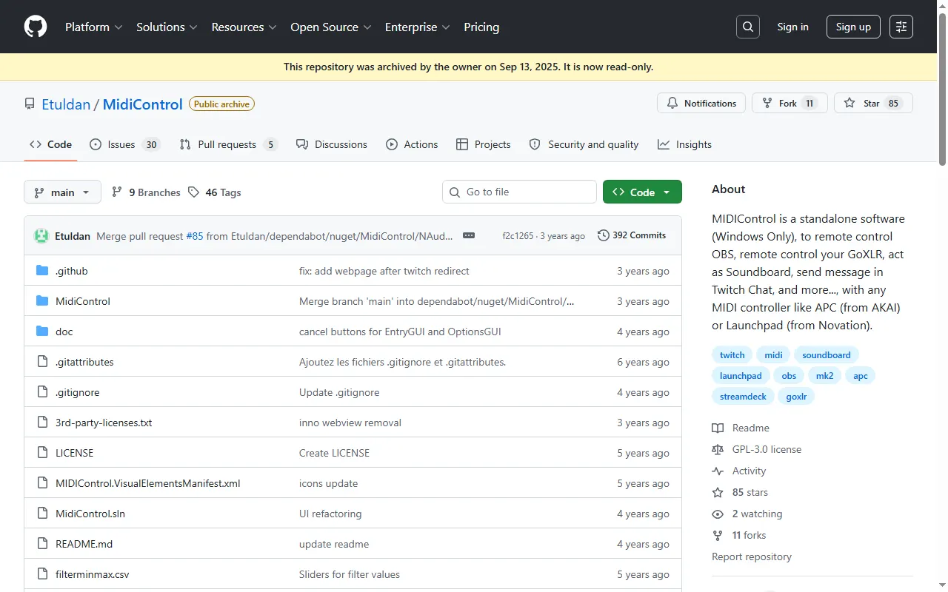Click the MidiControl folder icon
948x592 pixels.
pyautogui.click(x=42, y=301)
